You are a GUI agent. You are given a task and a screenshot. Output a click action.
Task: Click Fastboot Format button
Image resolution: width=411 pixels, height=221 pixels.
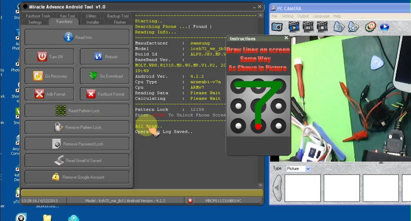(105, 94)
